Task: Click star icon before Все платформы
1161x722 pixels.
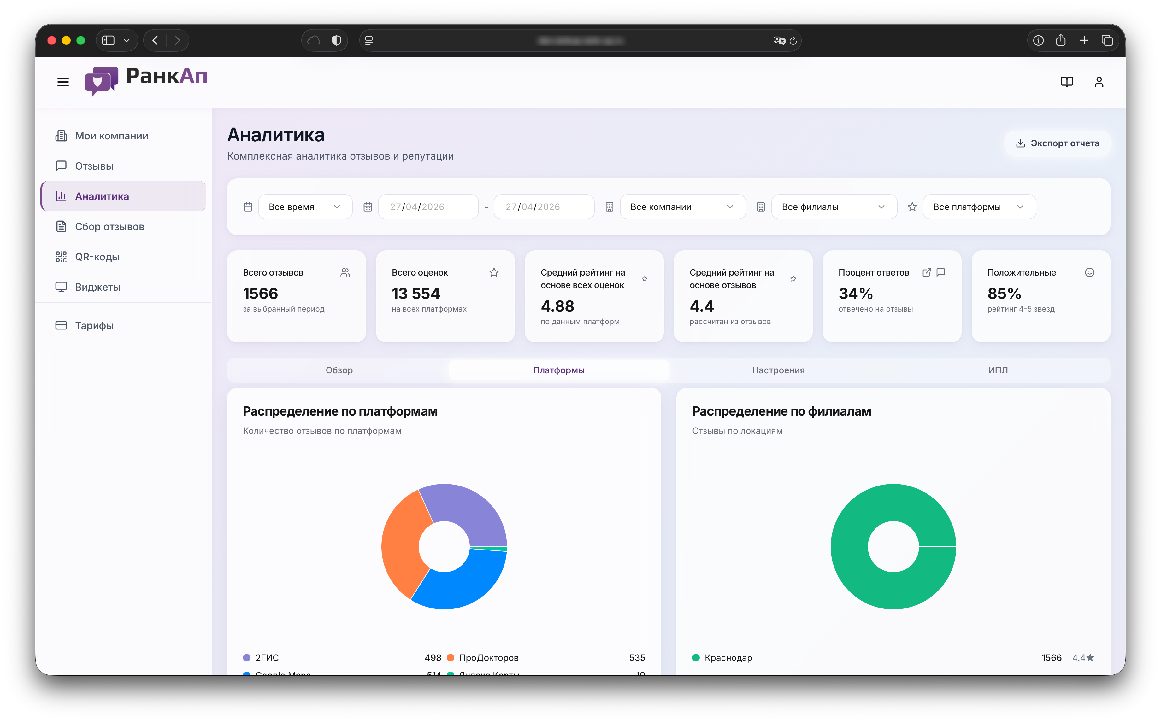Action: click(912, 207)
